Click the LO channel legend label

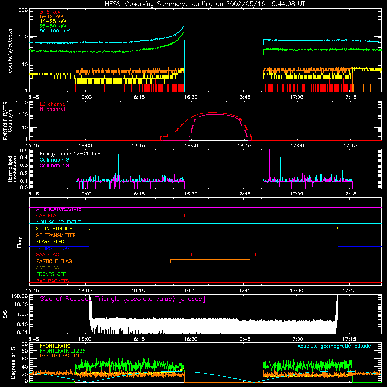click(x=53, y=104)
